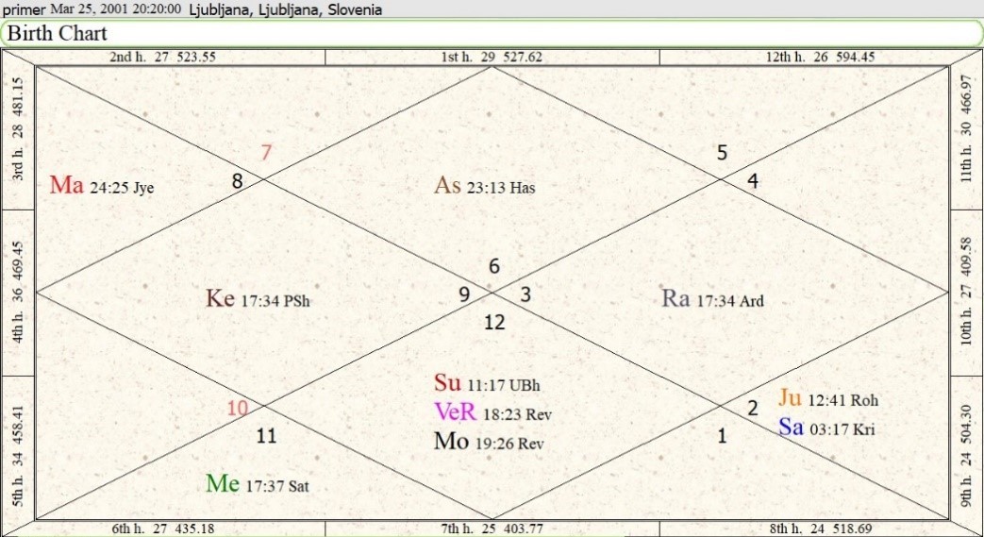Select Mercury (Me) at 17:37 Sat
Screen dimensions: 984x537
tap(222, 484)
